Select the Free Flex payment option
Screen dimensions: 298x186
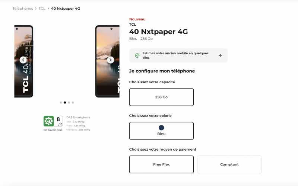161,164
